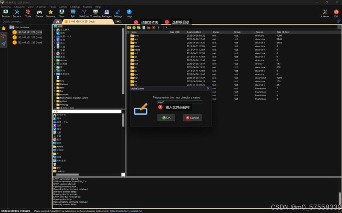
Task: Open the paper-plane sidebar icon
Action: tap(3, 43)
